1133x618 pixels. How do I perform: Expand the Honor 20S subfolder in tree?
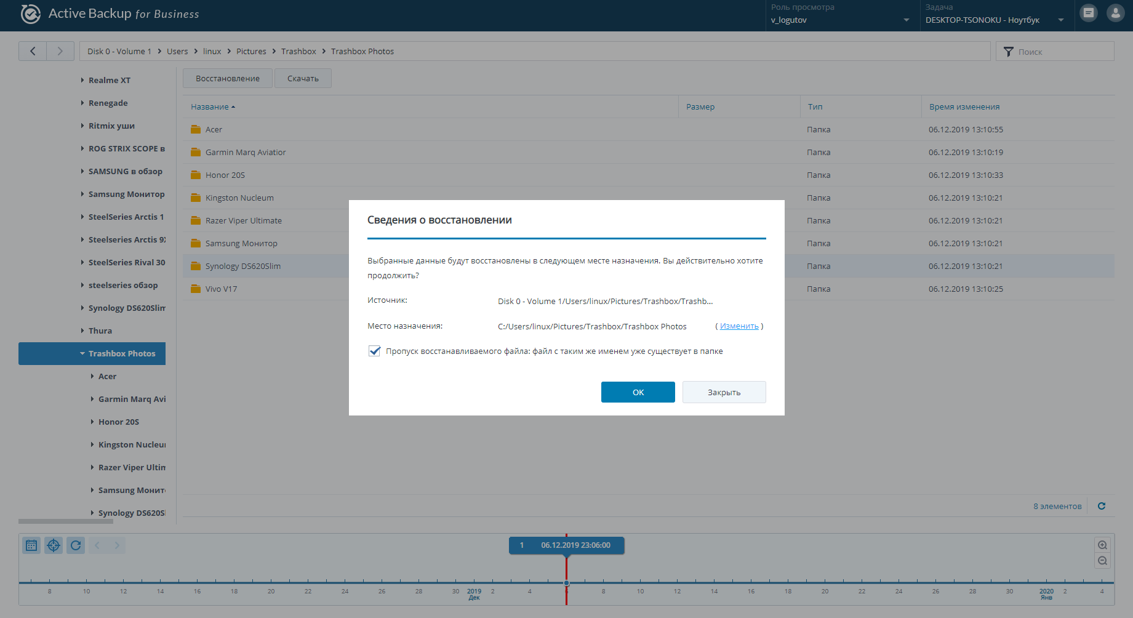[x=92, y=422]
